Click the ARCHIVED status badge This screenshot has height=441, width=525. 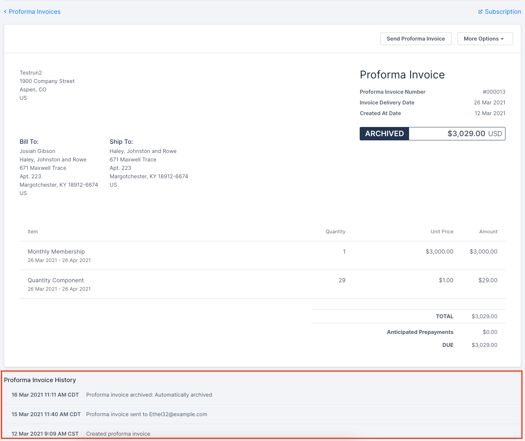[x=384, y=134]
